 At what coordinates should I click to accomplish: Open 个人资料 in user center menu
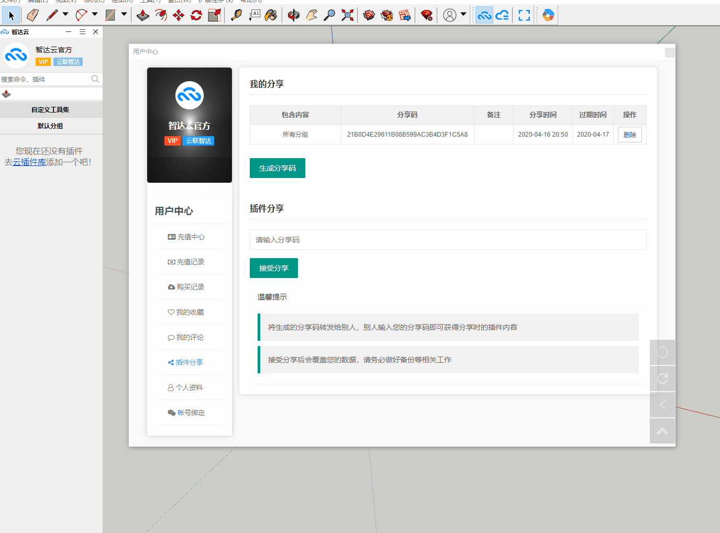[x=185, y=387]
